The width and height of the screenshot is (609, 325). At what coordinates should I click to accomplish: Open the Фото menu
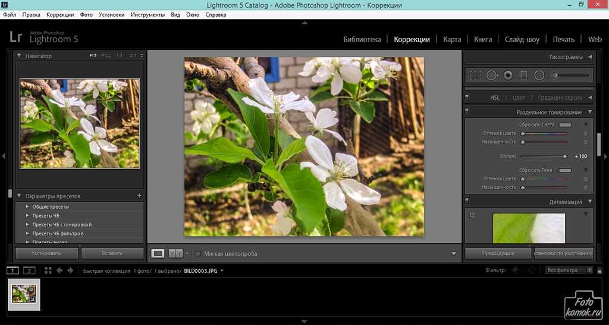[86, 14]
